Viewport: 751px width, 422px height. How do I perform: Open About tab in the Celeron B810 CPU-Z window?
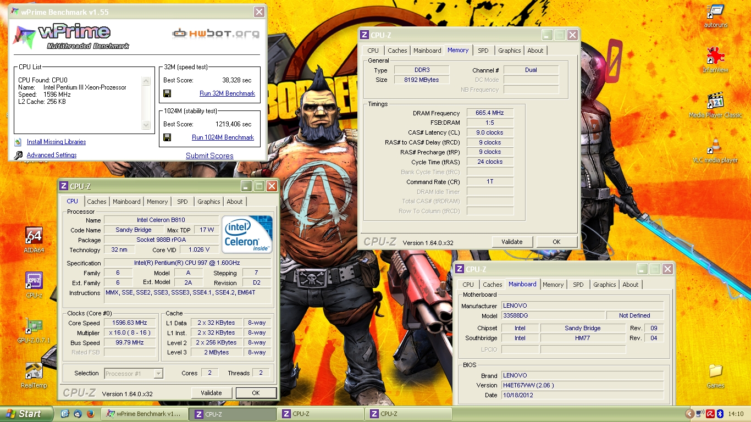[235, 202]
